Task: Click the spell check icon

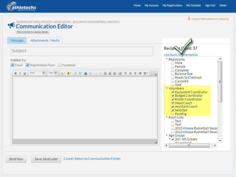Action: point(140,73)
